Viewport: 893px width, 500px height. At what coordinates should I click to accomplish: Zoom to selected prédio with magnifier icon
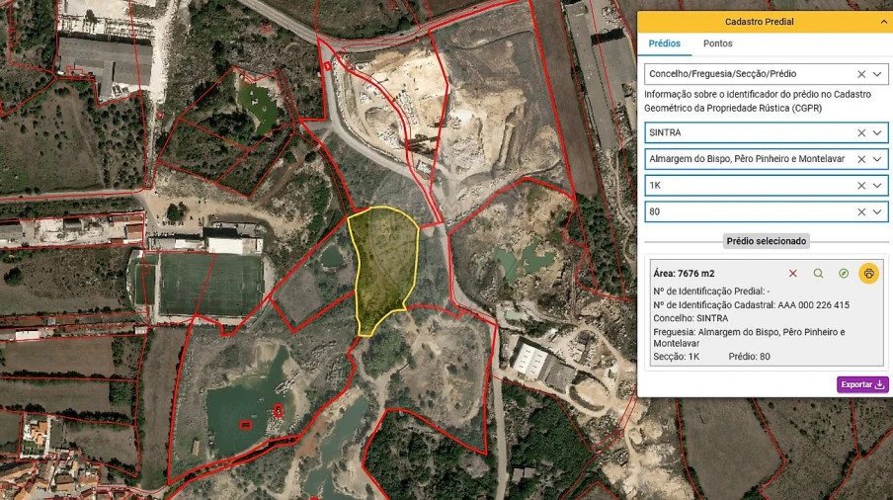click(818, 274)
